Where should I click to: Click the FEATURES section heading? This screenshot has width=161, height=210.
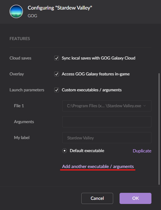coord(20,39)
